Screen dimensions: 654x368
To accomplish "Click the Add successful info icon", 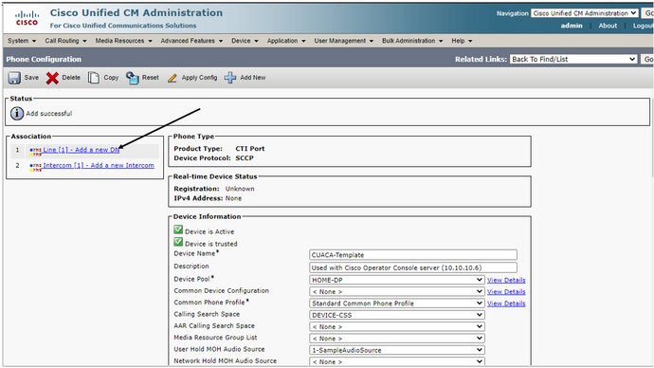I will point(17,113).
